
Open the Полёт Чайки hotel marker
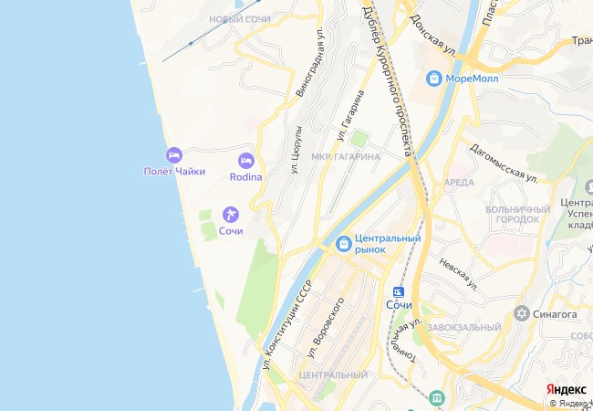[174, 155]
